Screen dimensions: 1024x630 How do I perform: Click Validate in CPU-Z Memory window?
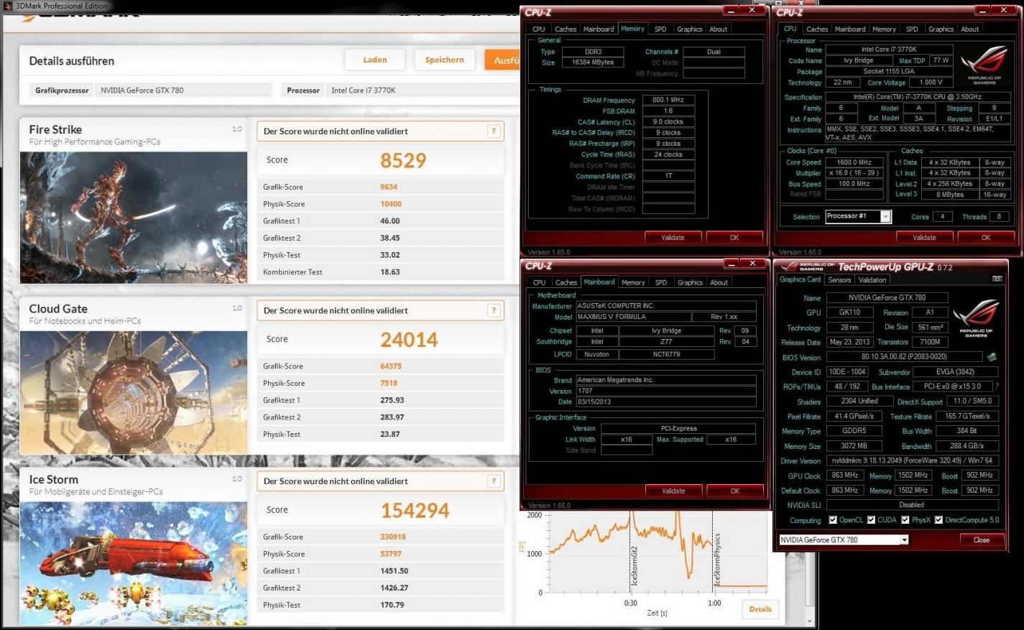tap(673, 238)
